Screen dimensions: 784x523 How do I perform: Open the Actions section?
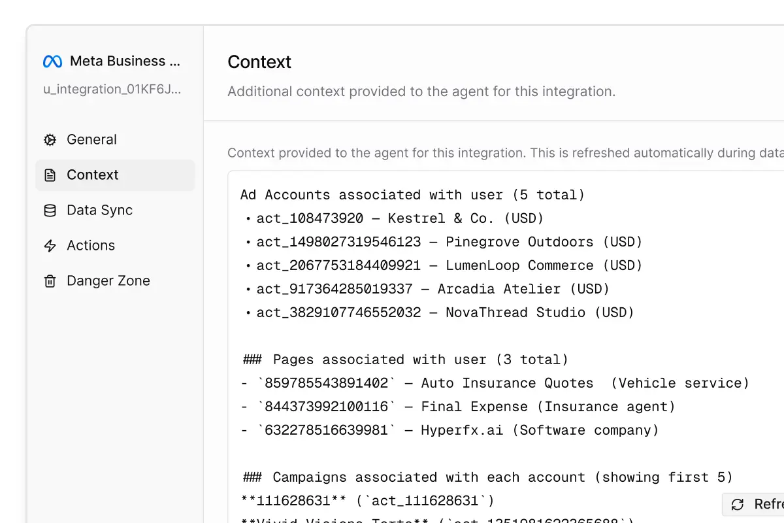click(x=115, y=245)
